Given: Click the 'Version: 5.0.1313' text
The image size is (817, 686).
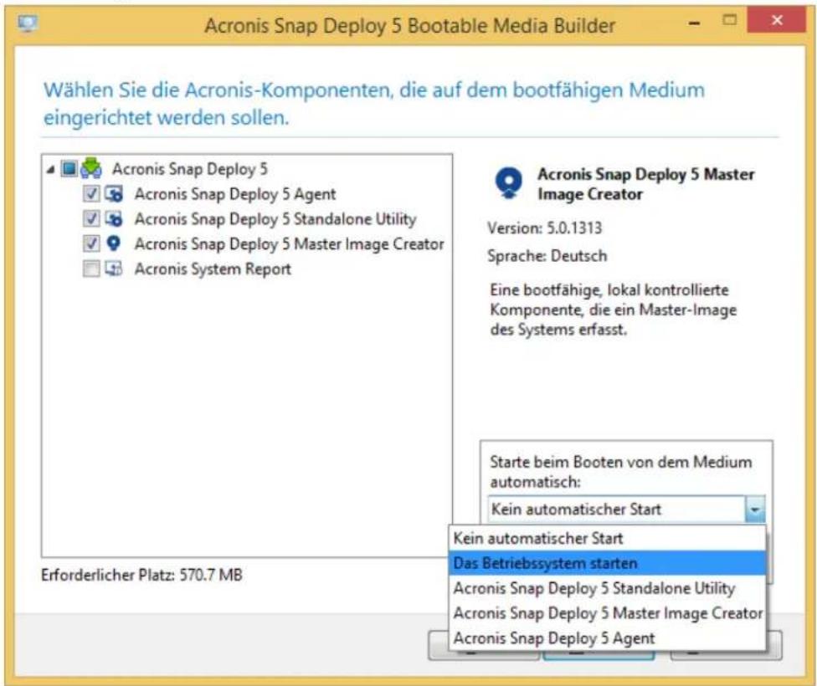Looking at the screenshot, I should [x=544, y=228].
